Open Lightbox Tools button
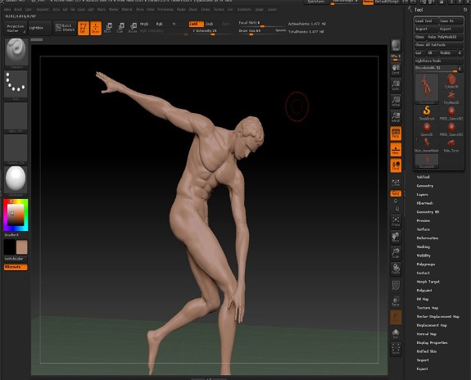471x380 pixels. [438, 61]
